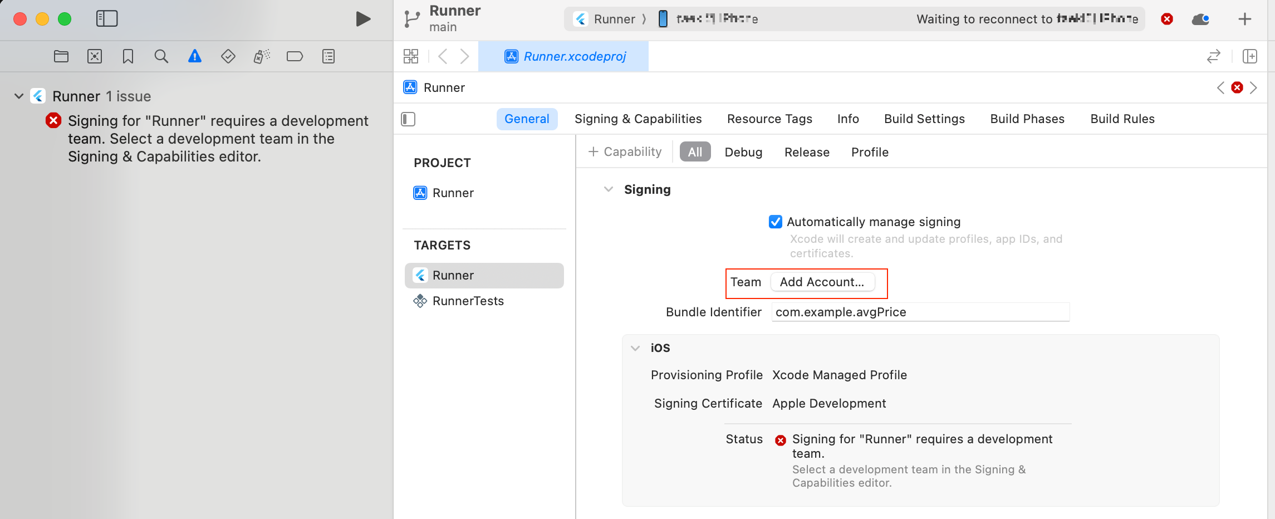
Task: Open the library with plus button
Action: 1245,19
